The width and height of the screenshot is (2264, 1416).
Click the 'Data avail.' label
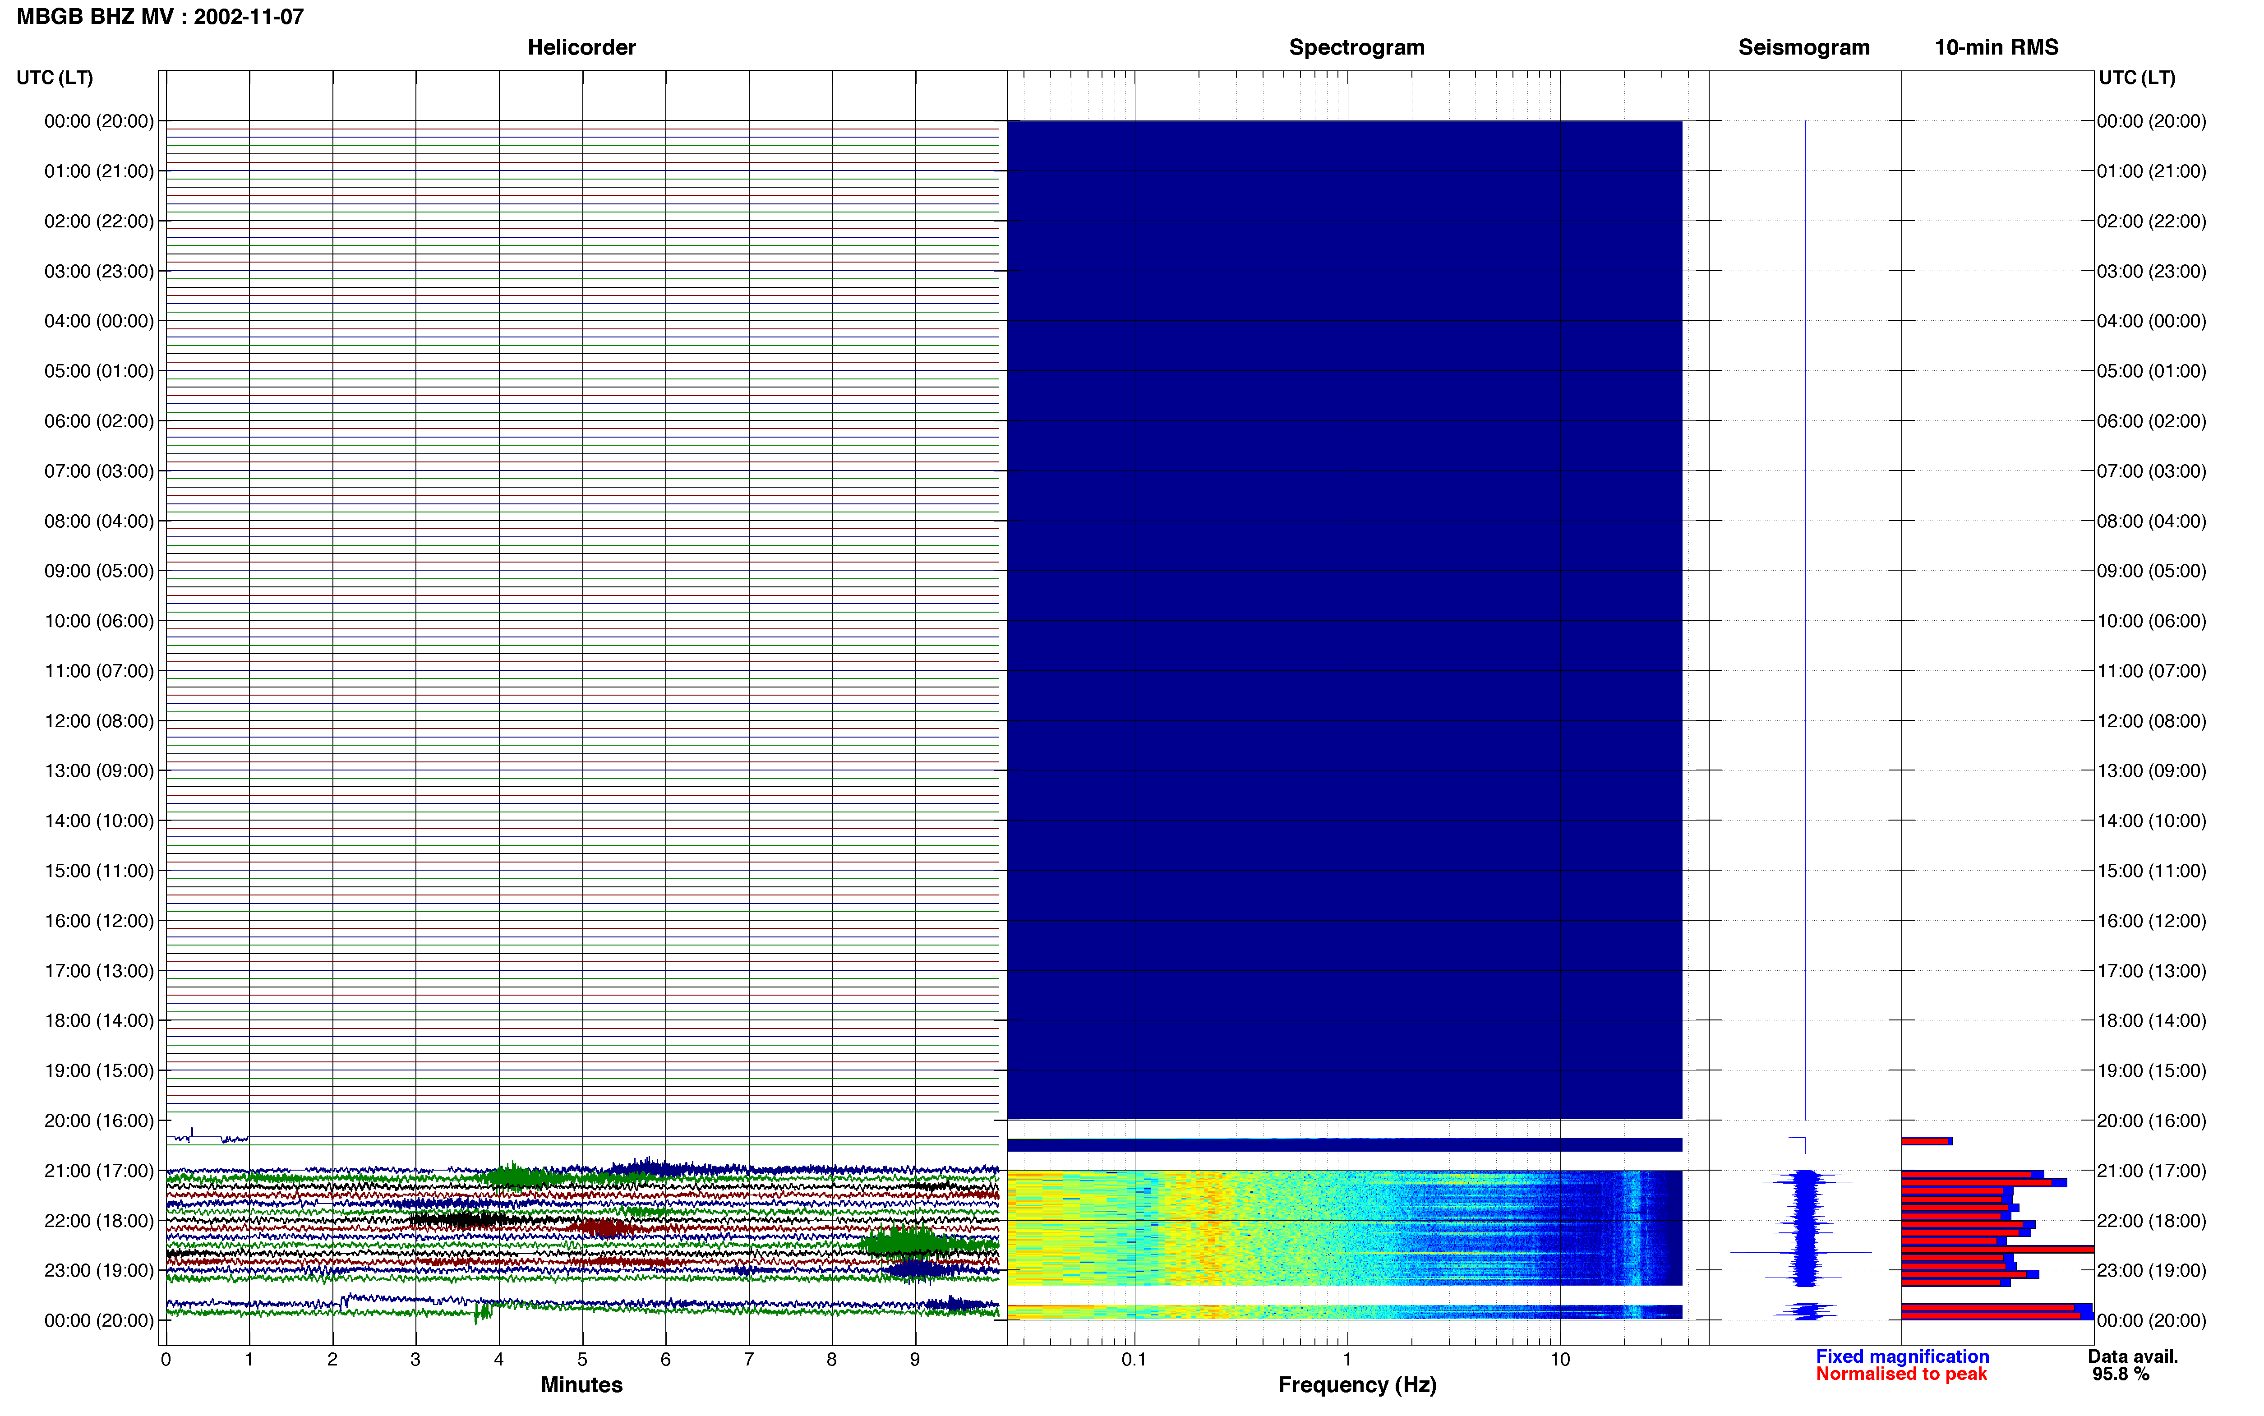click(x=2133, y=1356)
